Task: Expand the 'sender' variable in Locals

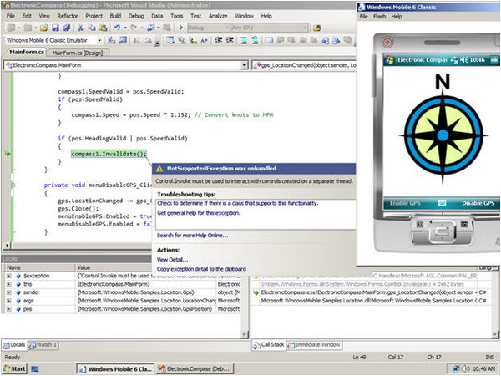Action: click(x=9, y=292)
